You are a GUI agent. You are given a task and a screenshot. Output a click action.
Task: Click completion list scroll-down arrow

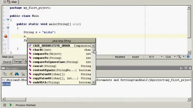coord(93,82)
